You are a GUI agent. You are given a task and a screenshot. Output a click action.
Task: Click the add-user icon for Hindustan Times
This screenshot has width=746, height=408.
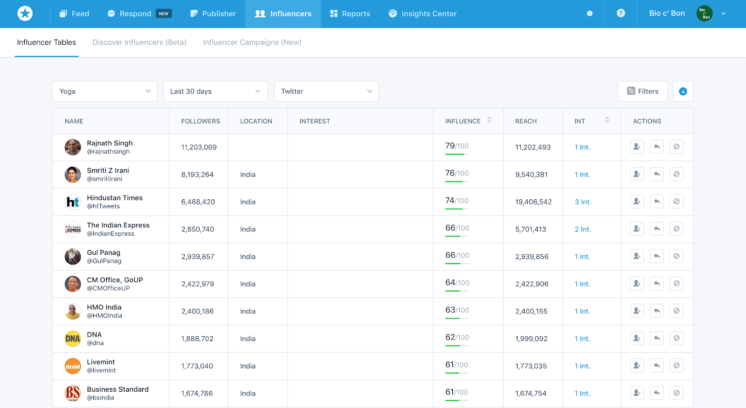pos(637,202)
